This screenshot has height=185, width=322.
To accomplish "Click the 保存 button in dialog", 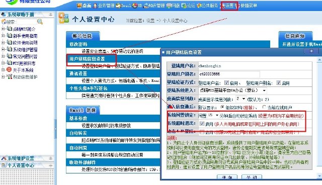I will [227, 177].
